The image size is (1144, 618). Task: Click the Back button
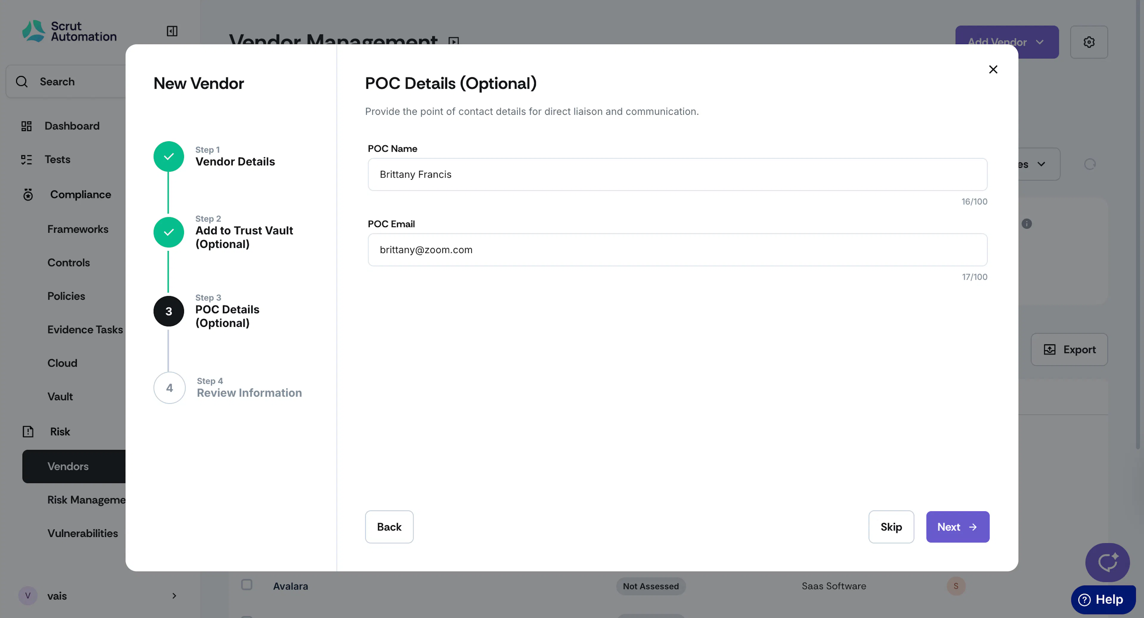coord(389,527)
